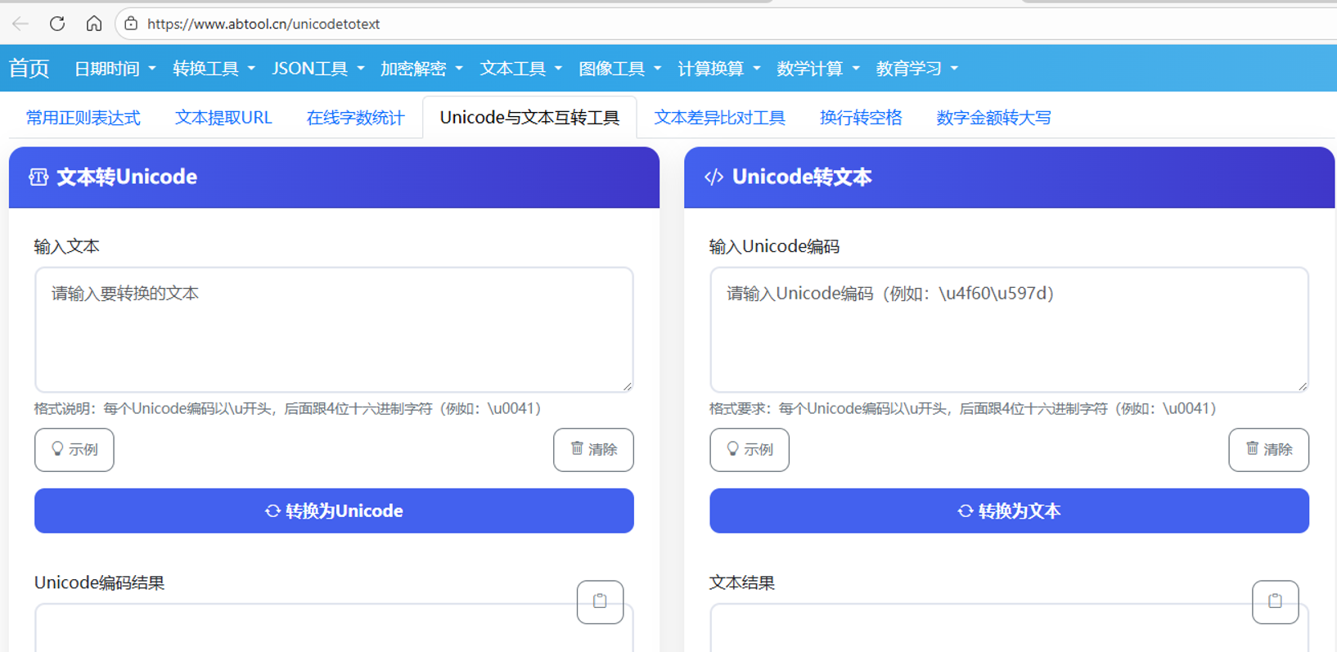The height and width of the screenshot is (652, 1337).
Task: Expand the 转换工具 dropdown menu
Action: tap(214, 69)
